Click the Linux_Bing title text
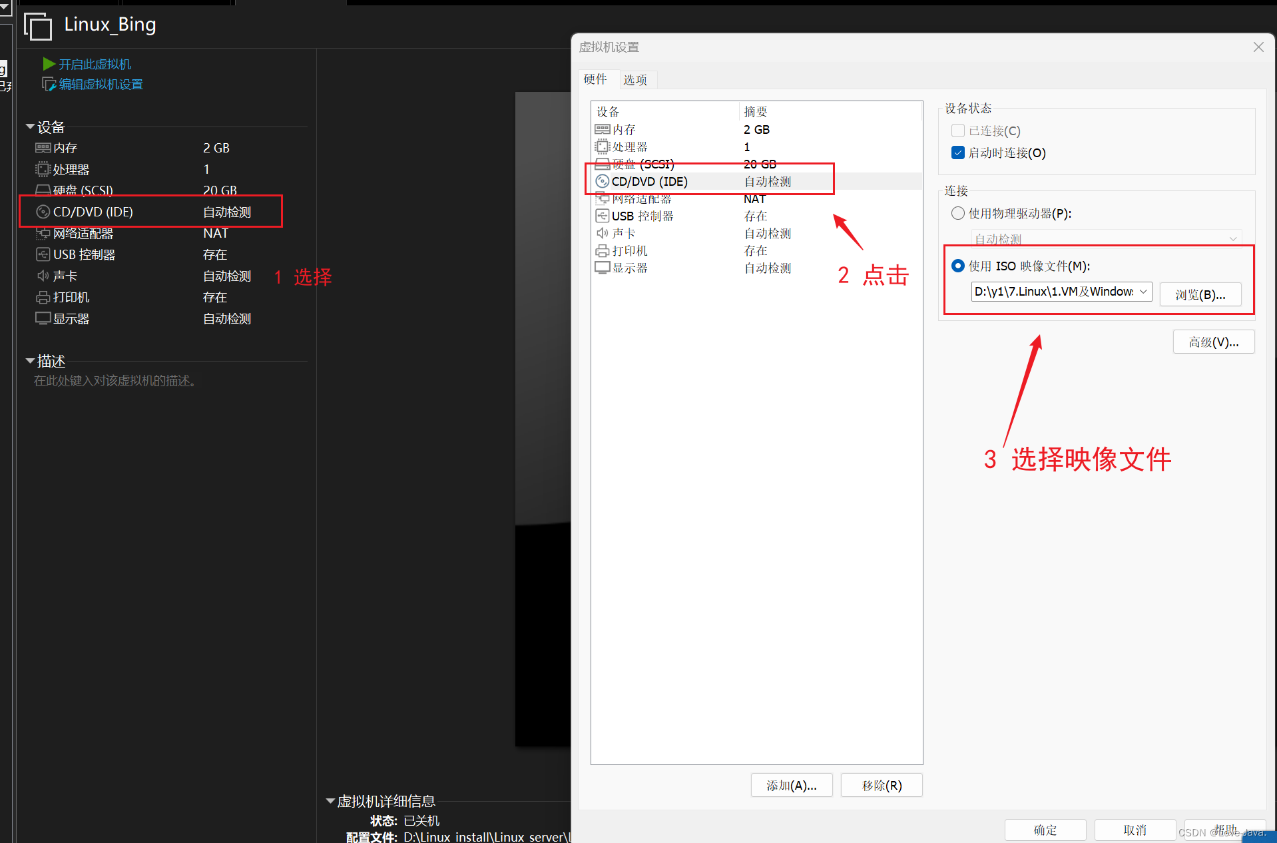1277x843 pixels. click(x=110, y=25)
